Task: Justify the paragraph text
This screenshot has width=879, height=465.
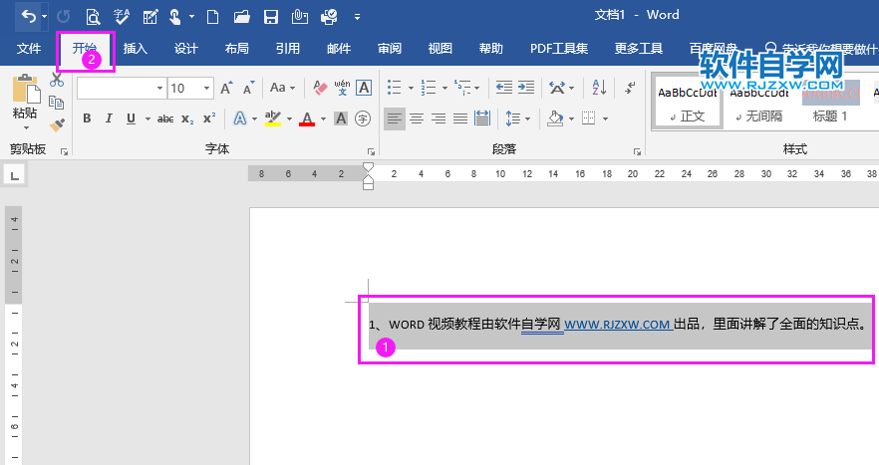Action: pos(460,118)
